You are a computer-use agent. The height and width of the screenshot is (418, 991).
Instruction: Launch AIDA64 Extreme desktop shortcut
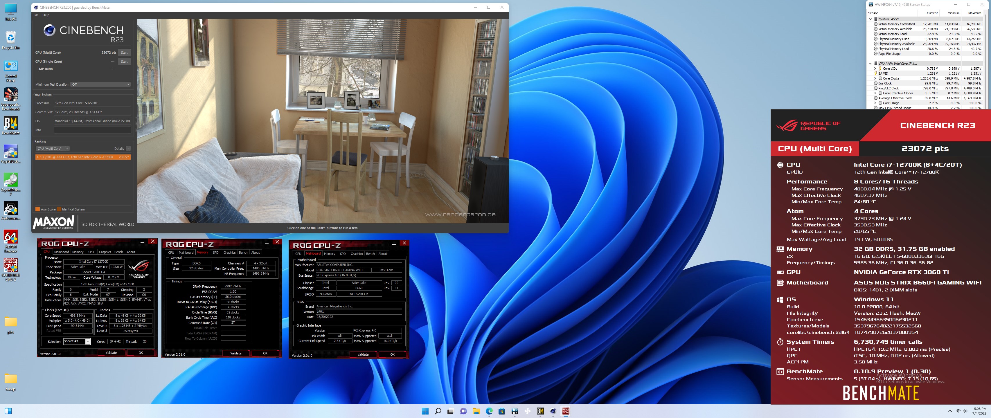[10, 241]
